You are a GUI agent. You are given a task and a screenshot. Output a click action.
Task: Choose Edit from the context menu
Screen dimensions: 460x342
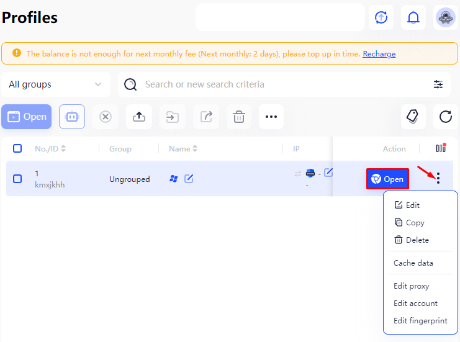pyautogui.click(x=407, y=205)
